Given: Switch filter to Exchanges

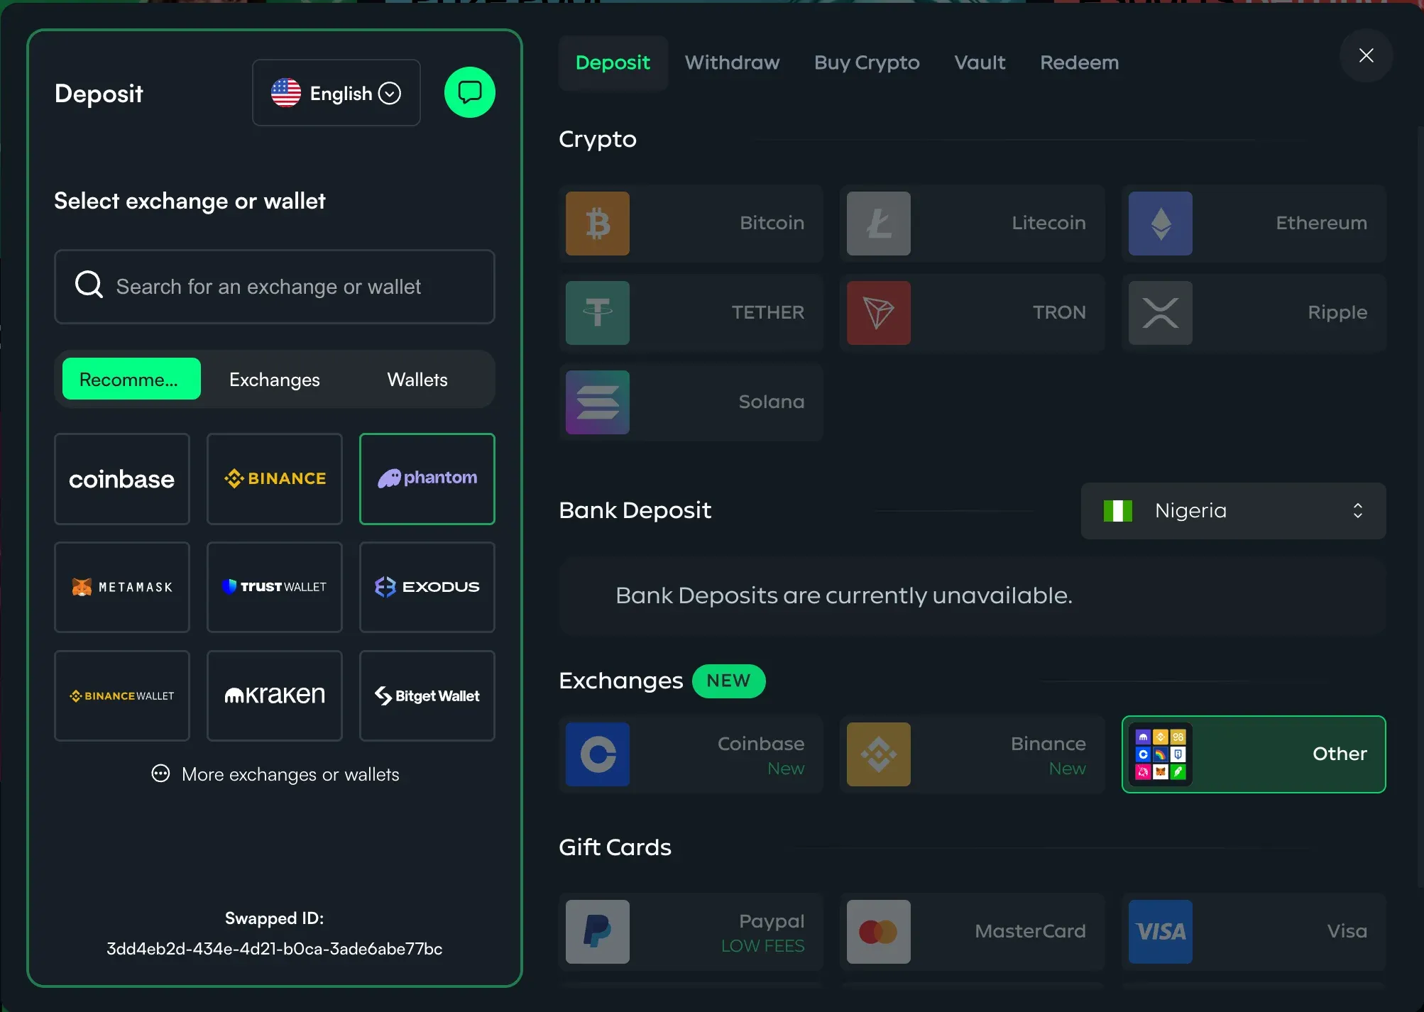Looking at the screenshot, I should [x=274, y=380].
